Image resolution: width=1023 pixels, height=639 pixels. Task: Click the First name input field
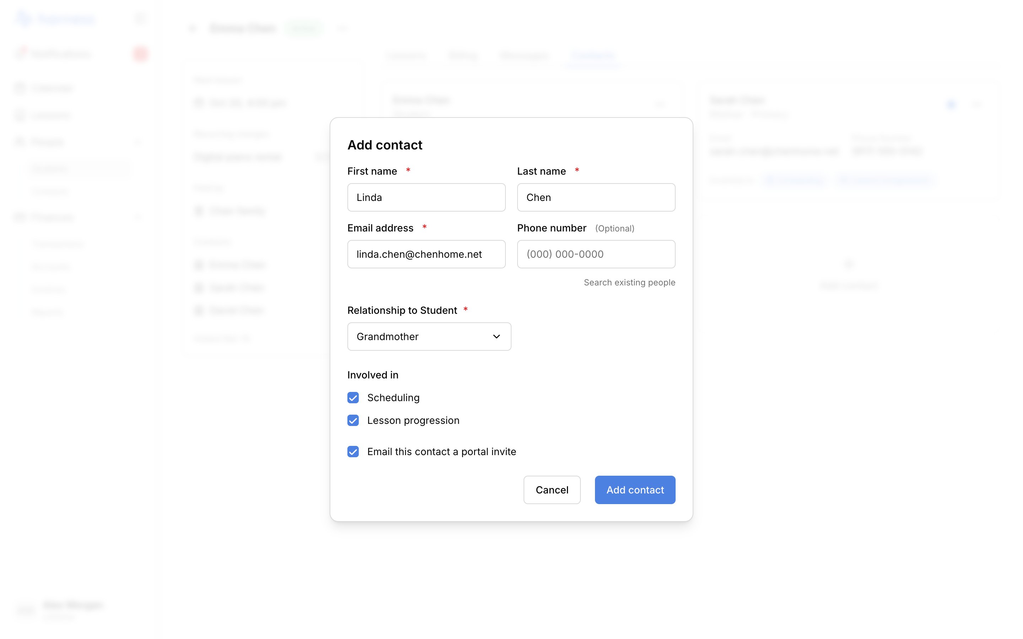point(426,197)
